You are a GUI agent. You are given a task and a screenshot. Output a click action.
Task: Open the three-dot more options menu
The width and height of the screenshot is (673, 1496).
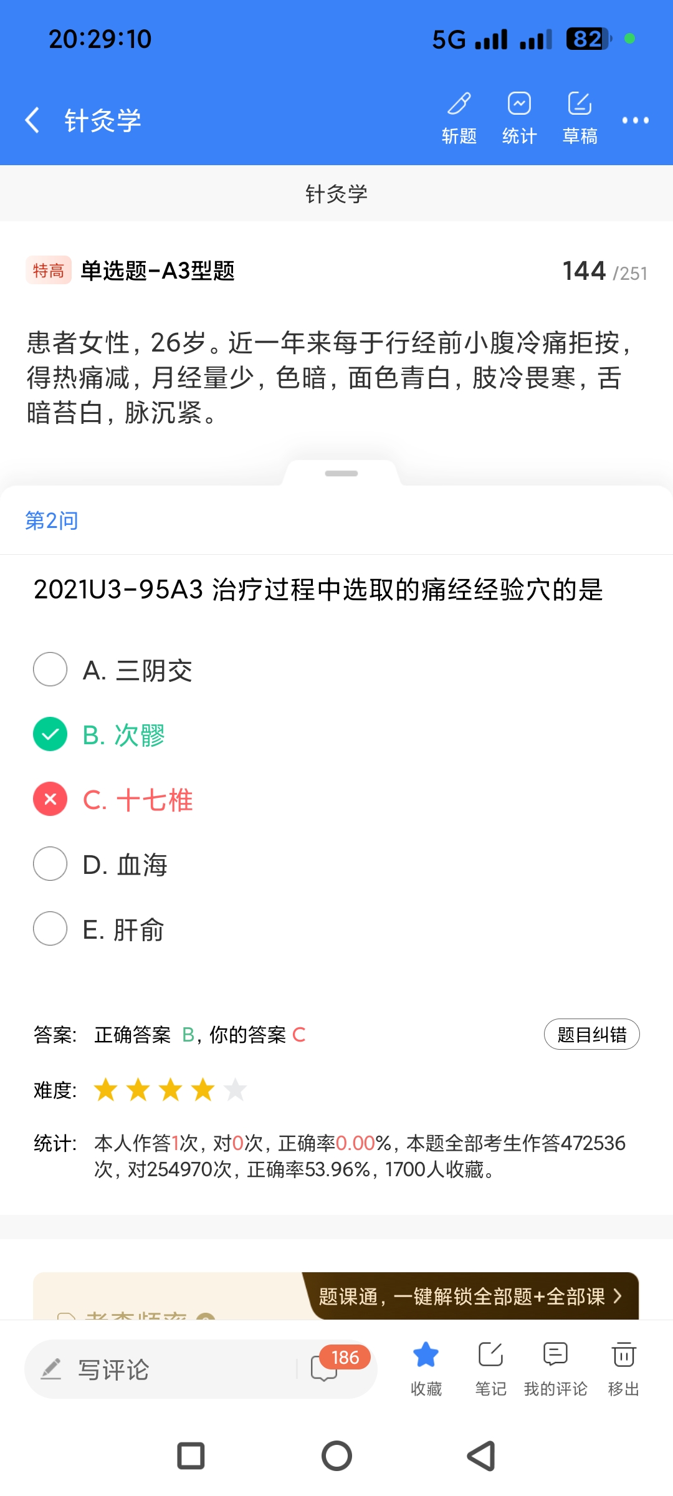tap(635, 120)
